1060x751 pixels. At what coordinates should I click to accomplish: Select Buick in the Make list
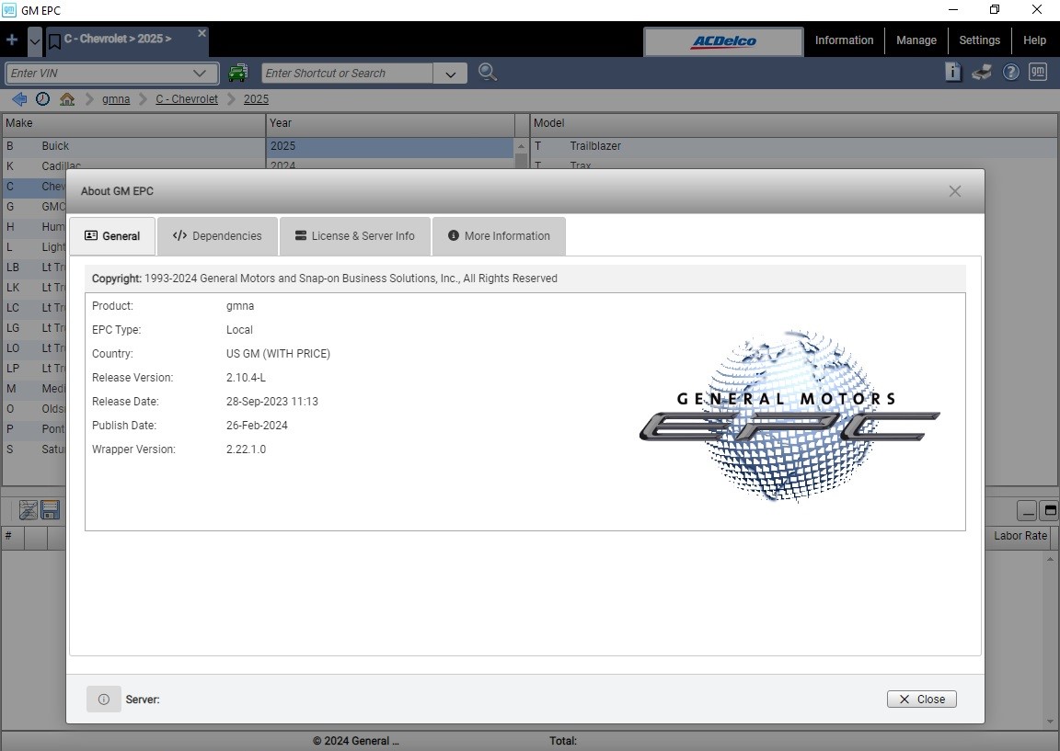[133, 146]
